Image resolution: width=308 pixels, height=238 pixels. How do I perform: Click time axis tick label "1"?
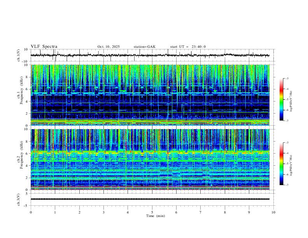point(55,212)
